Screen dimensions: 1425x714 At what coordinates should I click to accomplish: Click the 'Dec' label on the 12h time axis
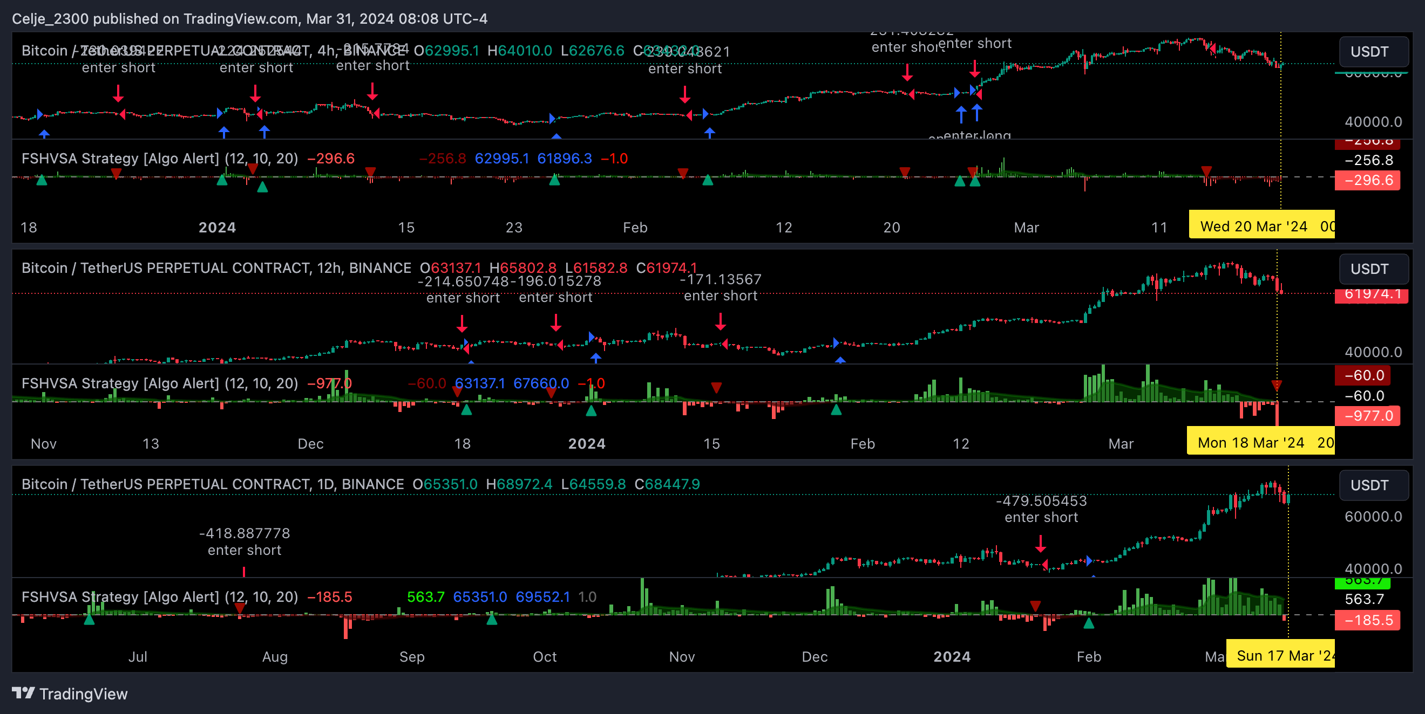click(x=310, y=444)
